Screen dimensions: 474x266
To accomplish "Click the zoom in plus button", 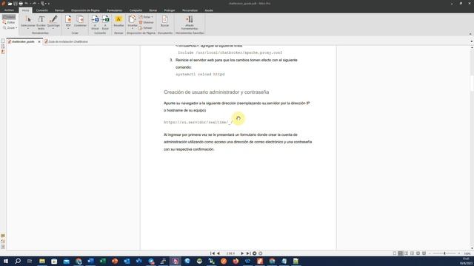I will [459, 253].
